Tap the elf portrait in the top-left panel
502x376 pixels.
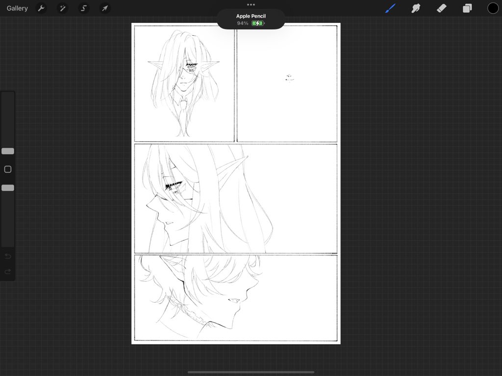[184, 81]
